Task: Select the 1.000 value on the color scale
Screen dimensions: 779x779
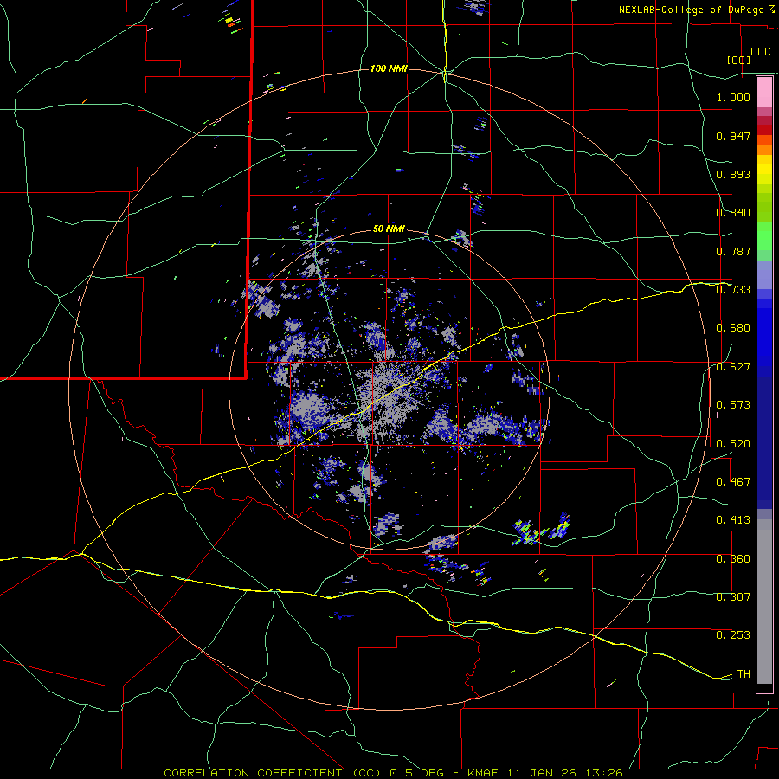Action: pyautogui.click(x=733, y=97)
